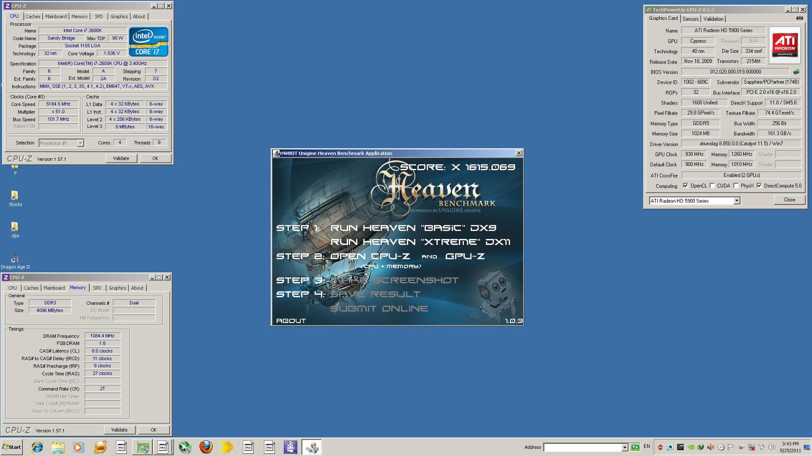Click the EN language indicator
Screen dimensions: 812x456
tap(647, 446)
